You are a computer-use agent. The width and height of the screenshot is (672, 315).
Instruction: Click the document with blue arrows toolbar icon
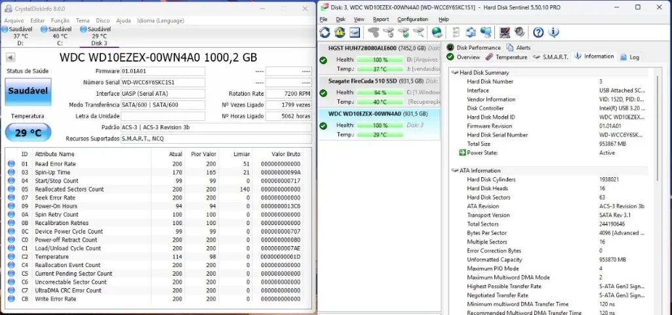click(x=471, y=32)
